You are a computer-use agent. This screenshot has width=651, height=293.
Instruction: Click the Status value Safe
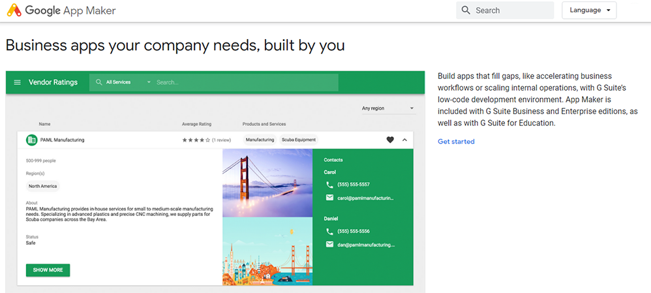[x=31, y=243]
